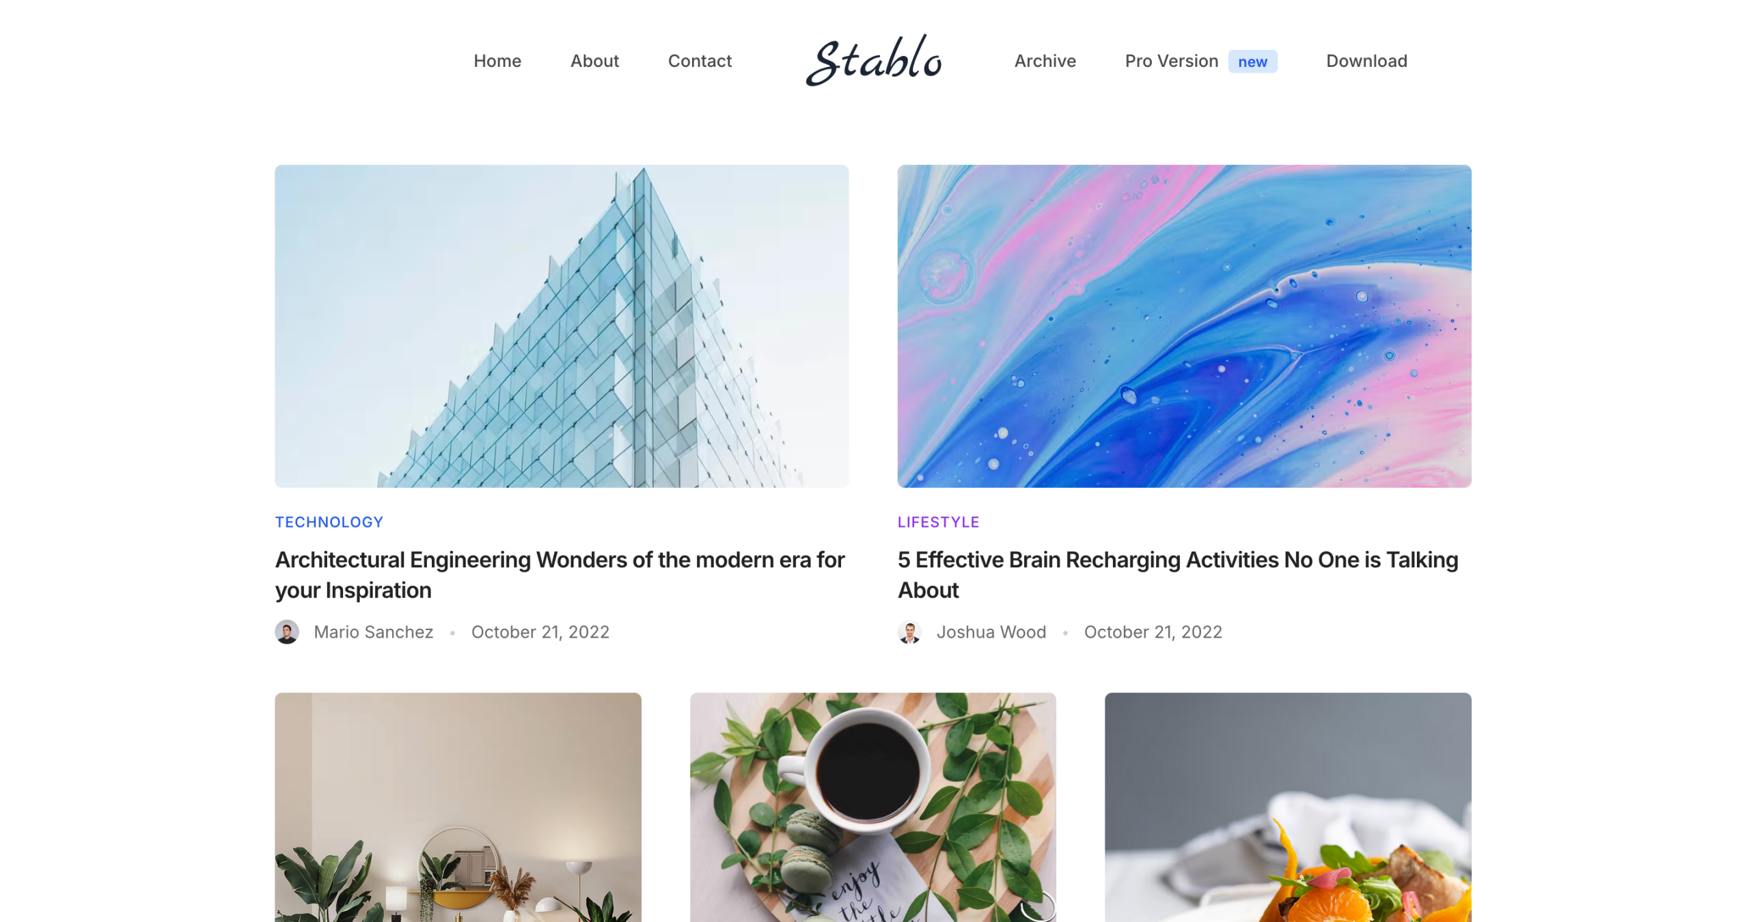Open the Archive page
Screen dimensions: 1749x922
pos(1045,61)
